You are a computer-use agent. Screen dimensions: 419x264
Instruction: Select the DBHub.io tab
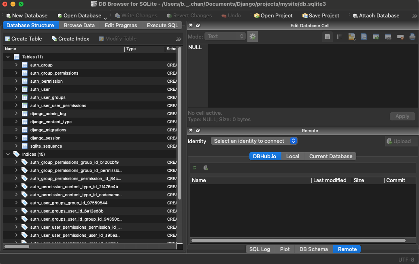[x=264, y=157]
